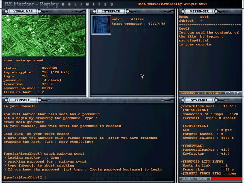Click the round knob left of VISUAL MAP title
This screenshot has width=244, height=183.
[x=6, y=11]
